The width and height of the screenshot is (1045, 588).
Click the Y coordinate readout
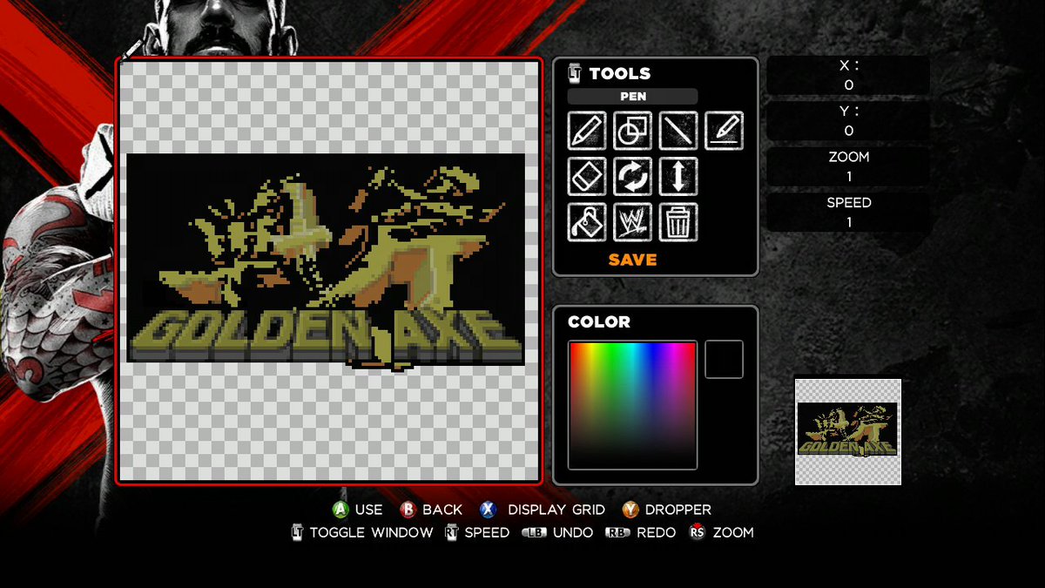848,121
